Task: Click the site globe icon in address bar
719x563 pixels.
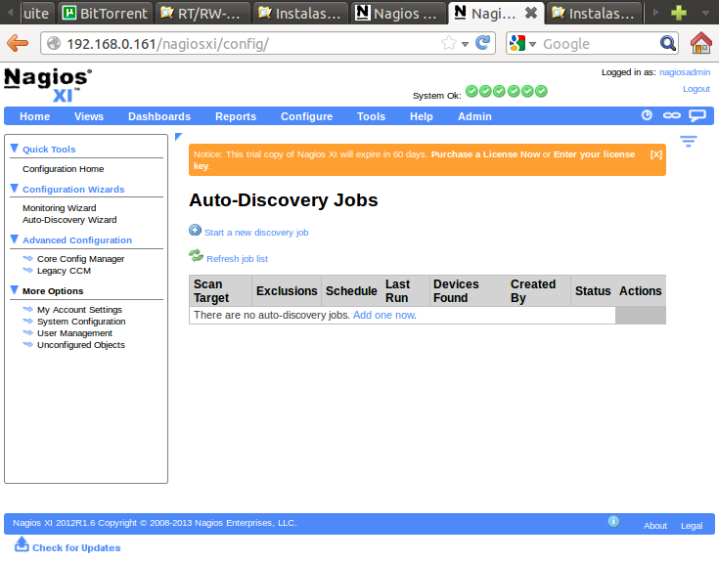Action: pyautogui.click(x=54, y=44)
